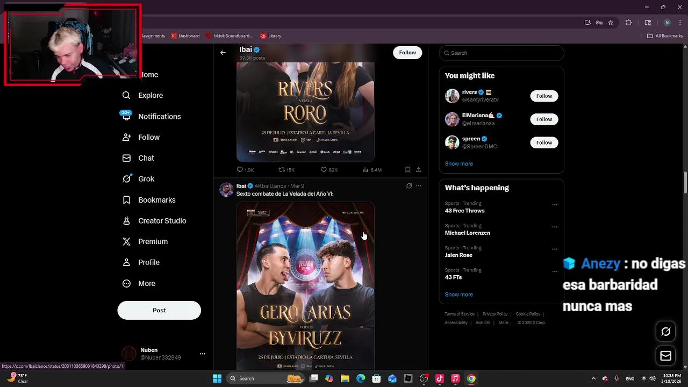Viewport: 688px width, 387px height.
Task: Open the Windows Start menu
Action: (x=217, y=378)
